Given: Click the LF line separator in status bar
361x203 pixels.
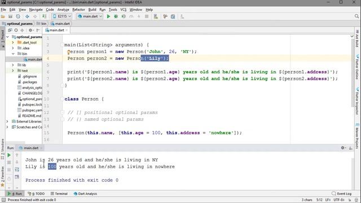Looking at the screenshot, I should click(328, 200).
